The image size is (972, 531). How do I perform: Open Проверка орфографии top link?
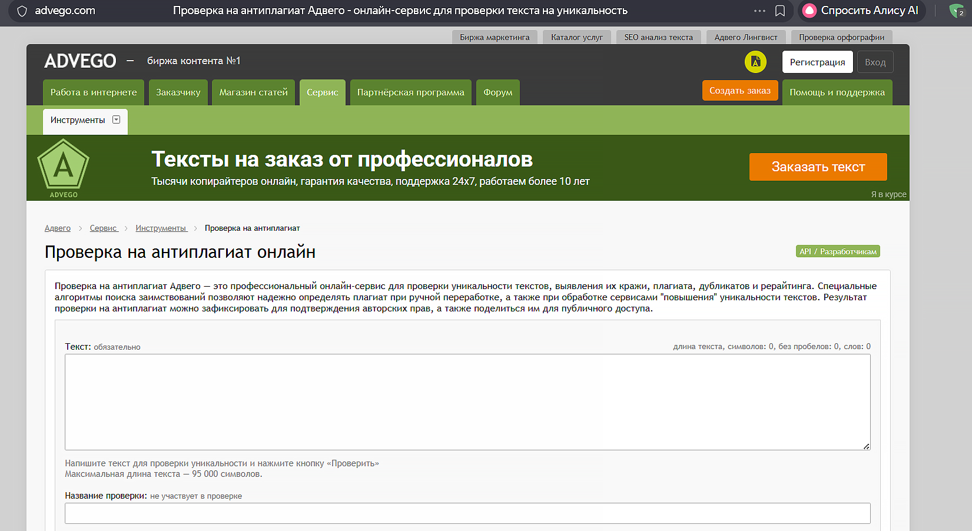(842, 37)
